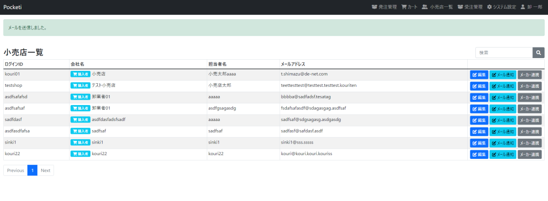548x201 pixels.
Task: Click the 購入者 badge in the sadfdasf row
Action: point(80,119)
